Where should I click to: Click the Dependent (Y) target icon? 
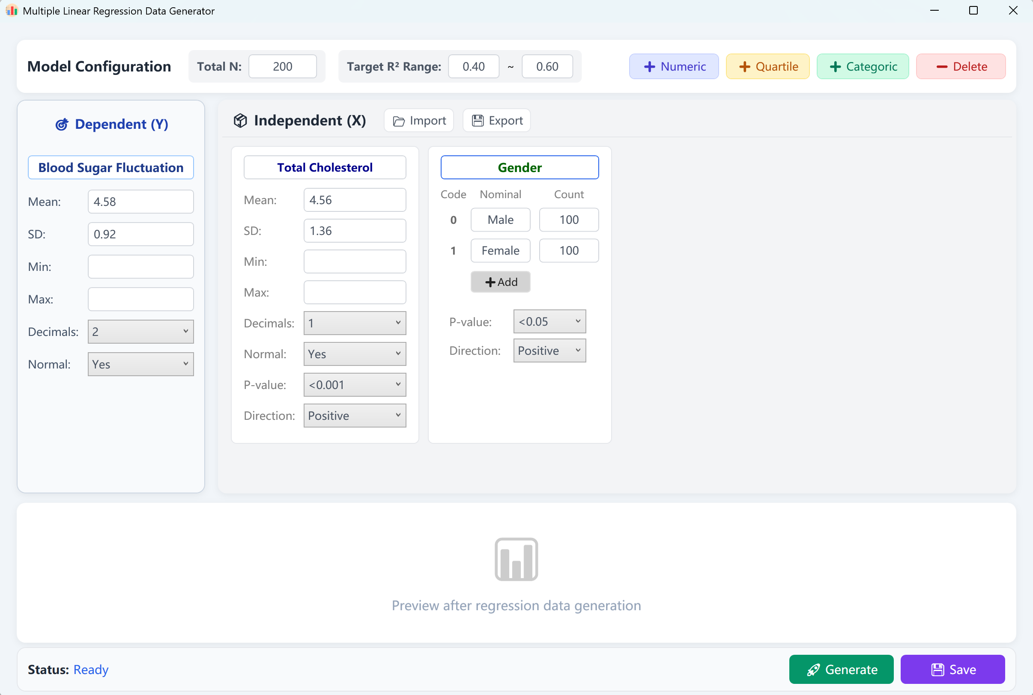coord(62,125)
